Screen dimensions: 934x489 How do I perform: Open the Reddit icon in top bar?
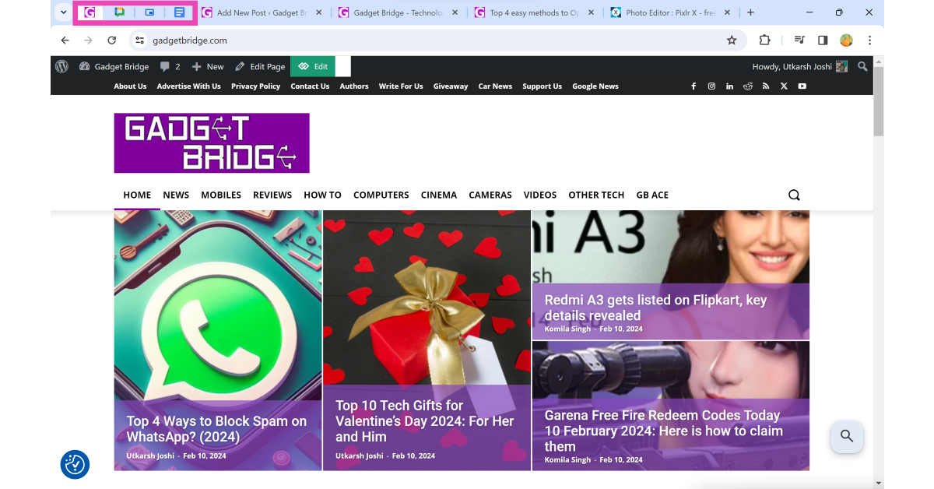[747, 86]
